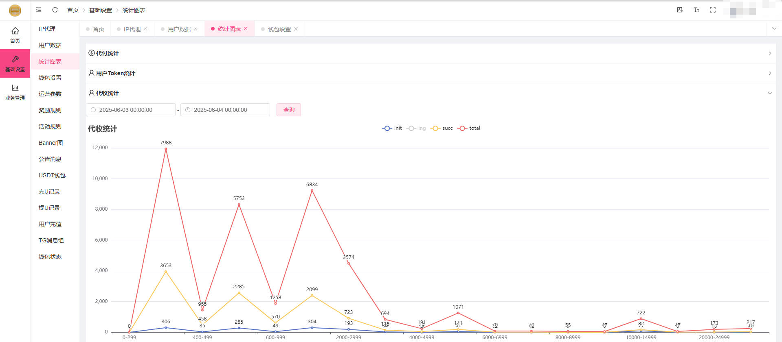Toggle fullscreen mode icon
782x342 pixels.
pos(712,10)
